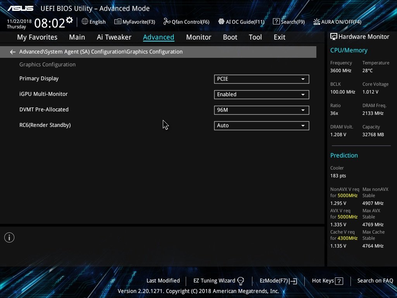Open Search(F9) label

point(293,22)
